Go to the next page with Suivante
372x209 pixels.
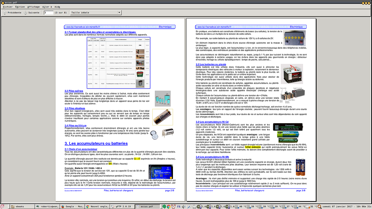(x=31, y=13)
